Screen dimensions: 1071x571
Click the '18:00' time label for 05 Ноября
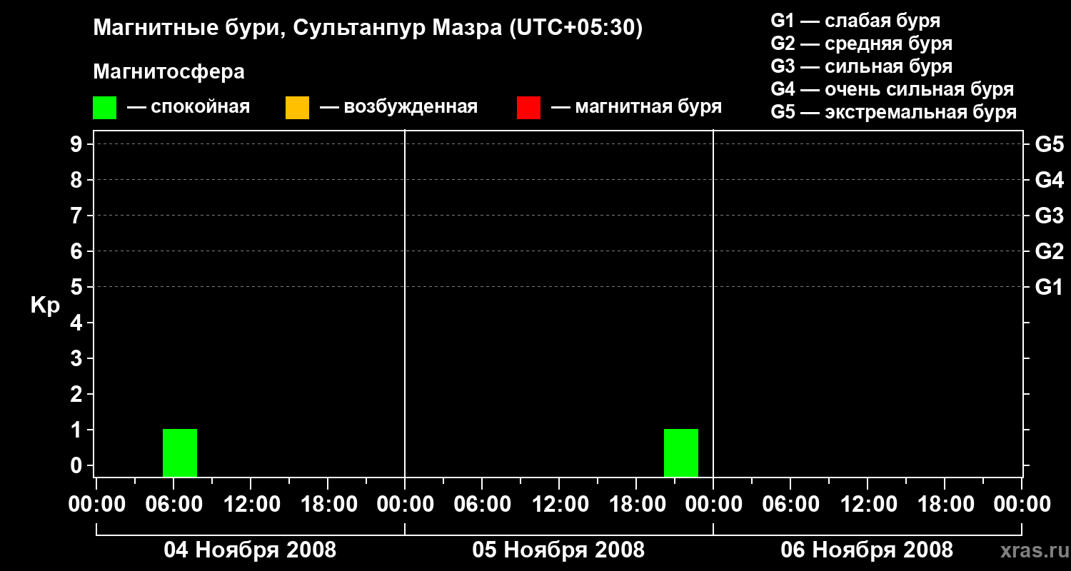coord(636,504)
